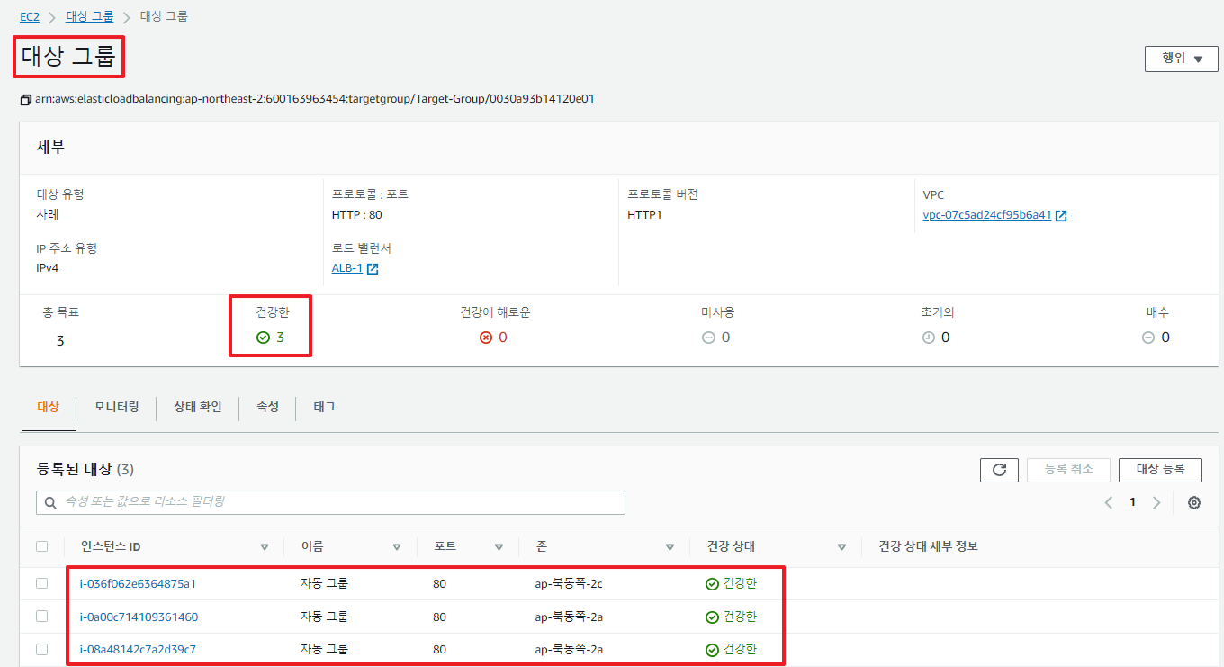Image resolution: width=1224 pixels, height=667 pixels.
Task: Open instance i-0a00c714109361460 link
Action: (139, 617)
